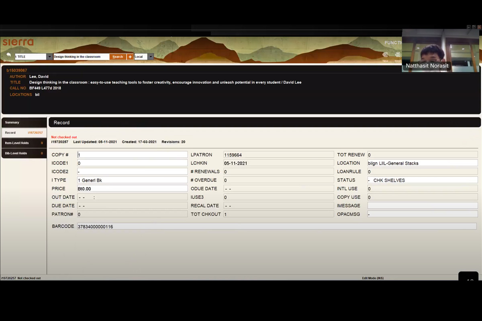Viewport: 482px width, 321px height.
Task: Click the search box with 'Design thinking' text
Action: point(81,57)
